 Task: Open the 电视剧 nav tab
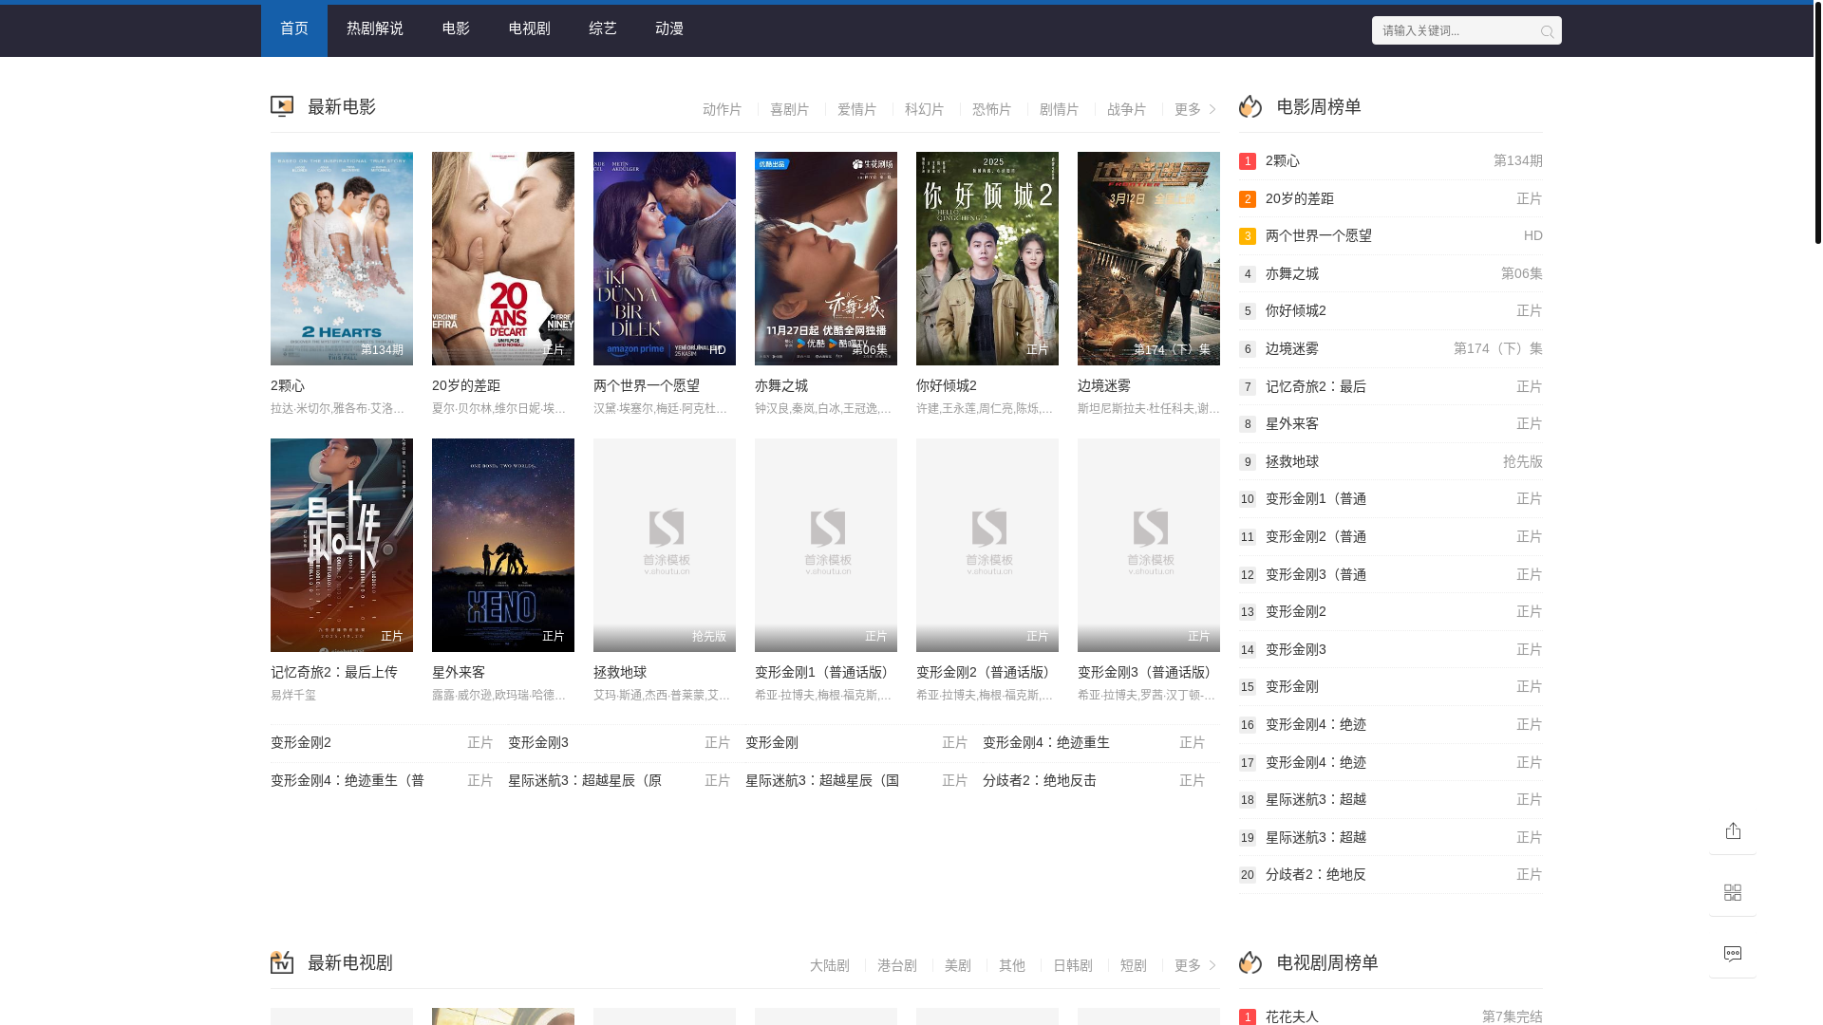click(x=530, y=30)
